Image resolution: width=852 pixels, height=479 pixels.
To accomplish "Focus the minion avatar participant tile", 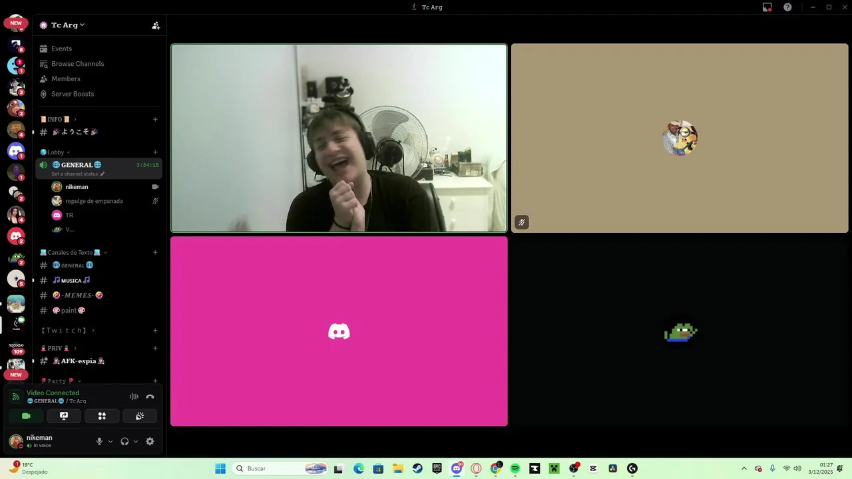I will pyautogui.click(x=680, y=138).
